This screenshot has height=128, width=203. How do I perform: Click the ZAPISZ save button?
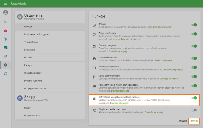coord(194,121)
